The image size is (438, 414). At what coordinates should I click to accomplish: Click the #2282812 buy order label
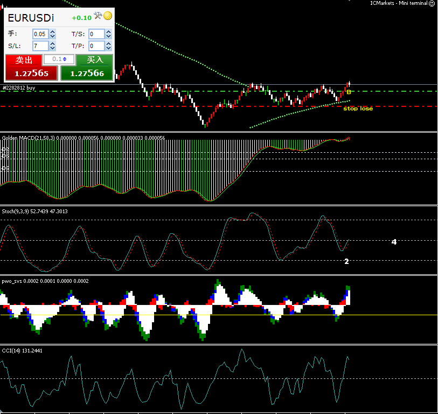19,88
